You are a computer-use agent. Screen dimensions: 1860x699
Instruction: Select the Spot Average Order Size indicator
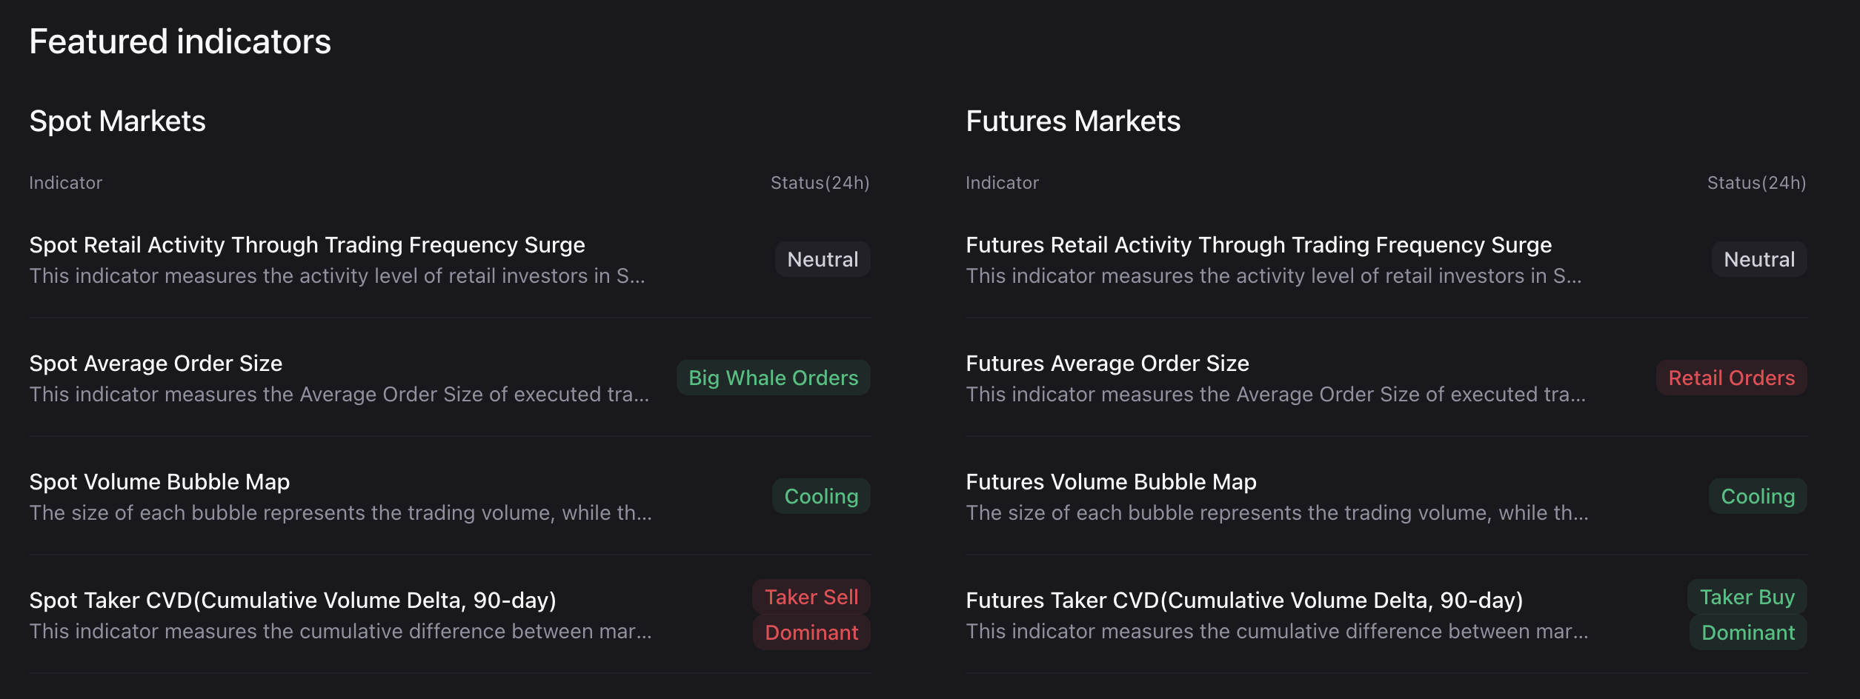pyautogui.click(x=156, y=363)
